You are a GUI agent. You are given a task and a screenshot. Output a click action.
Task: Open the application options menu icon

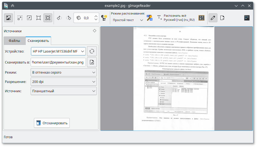[247, 18]
